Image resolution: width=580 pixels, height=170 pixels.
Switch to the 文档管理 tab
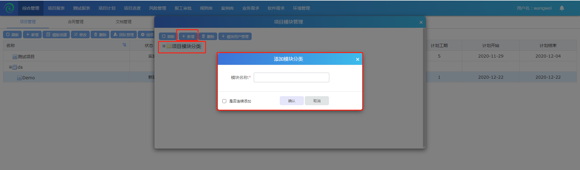pyautogui.click(x=124, y=22)
